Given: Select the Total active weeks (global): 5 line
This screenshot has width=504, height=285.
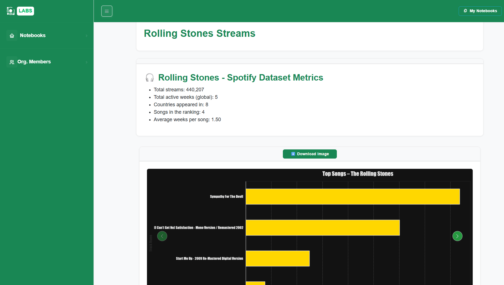Looking at the screenshot, I should pos(186,97).
